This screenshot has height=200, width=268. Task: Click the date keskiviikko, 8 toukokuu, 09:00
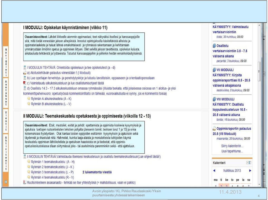[x=233, y=90]
